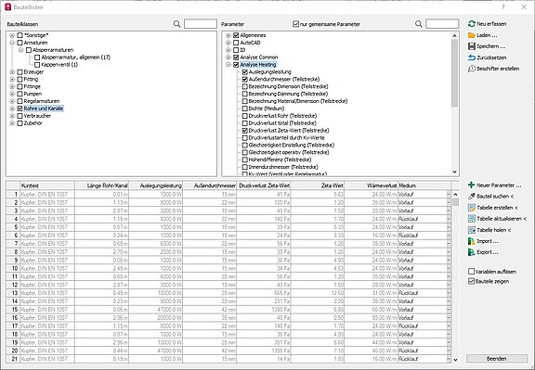Click the Bauteilklassen search input field
The height and width of the screenshot is (370, 535).
coord(201,24)
